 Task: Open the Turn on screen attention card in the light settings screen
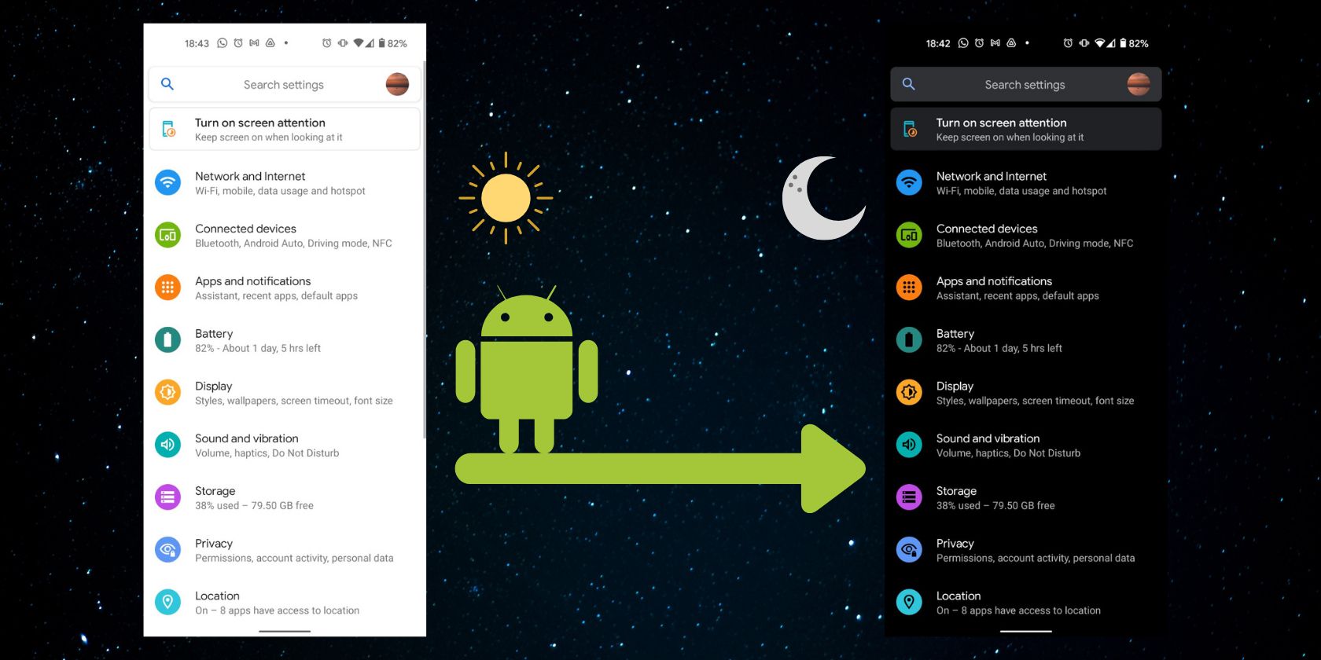285,129
